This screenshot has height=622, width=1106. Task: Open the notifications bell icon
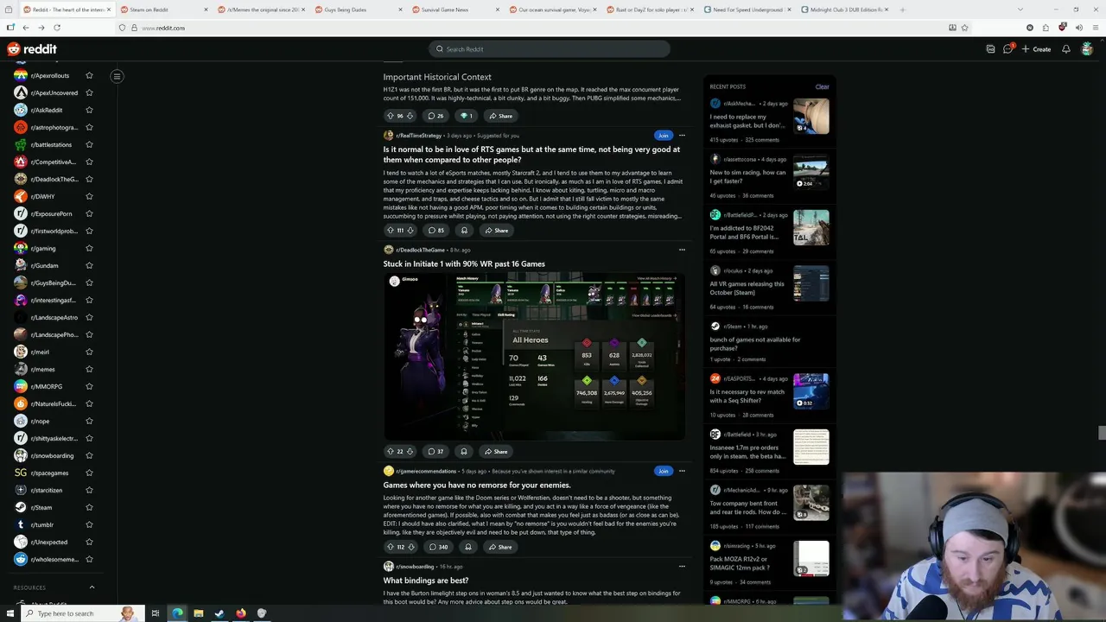pos(1065,49)
